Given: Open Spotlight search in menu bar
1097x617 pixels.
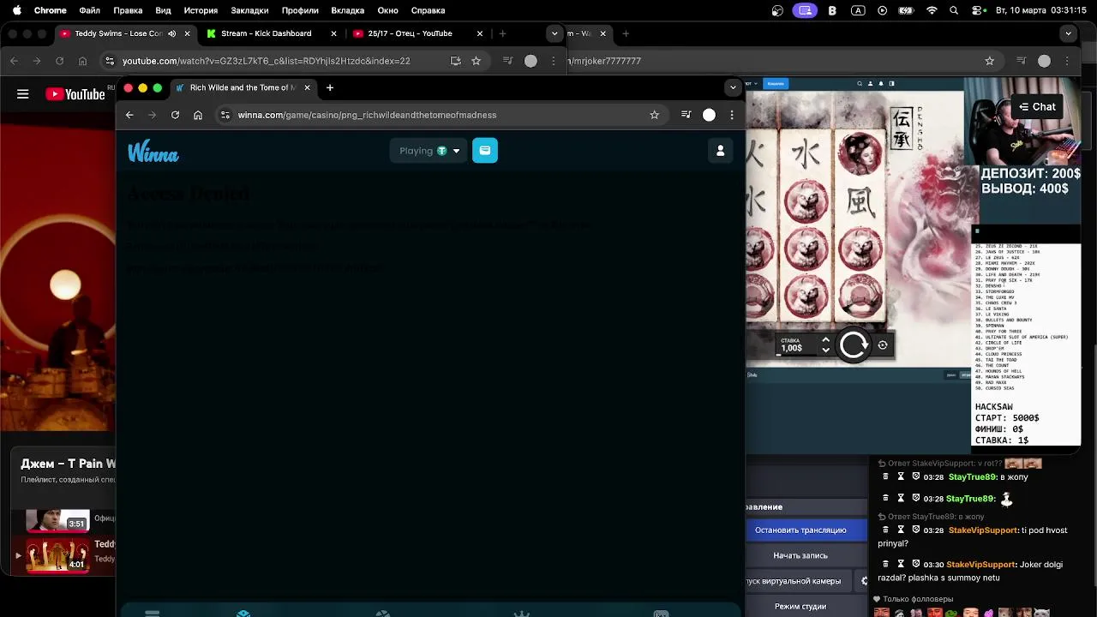Looking at the screenshot, I should pos(954,10).
